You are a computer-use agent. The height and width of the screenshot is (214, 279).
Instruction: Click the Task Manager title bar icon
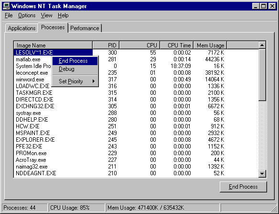pyautogui.click(x=6, y=6)
